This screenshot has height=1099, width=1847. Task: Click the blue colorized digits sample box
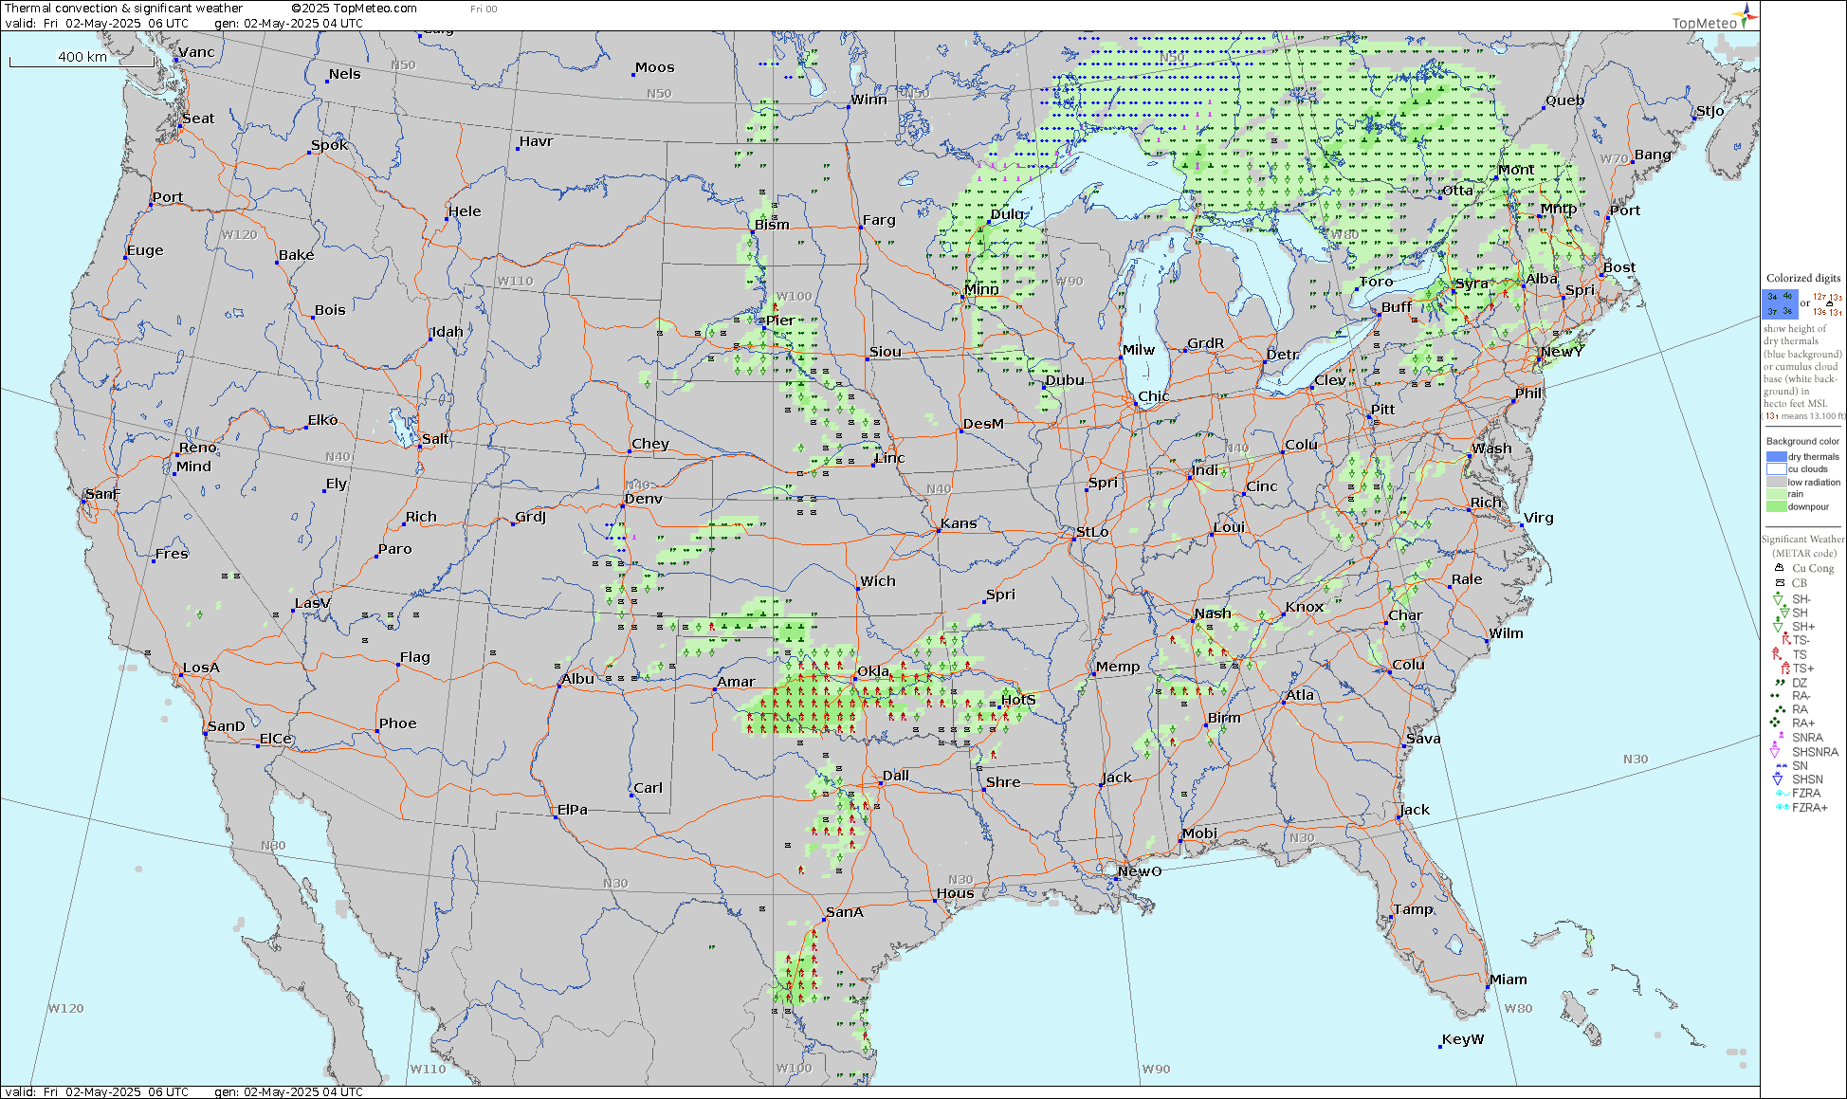(x=1780, y=303)
